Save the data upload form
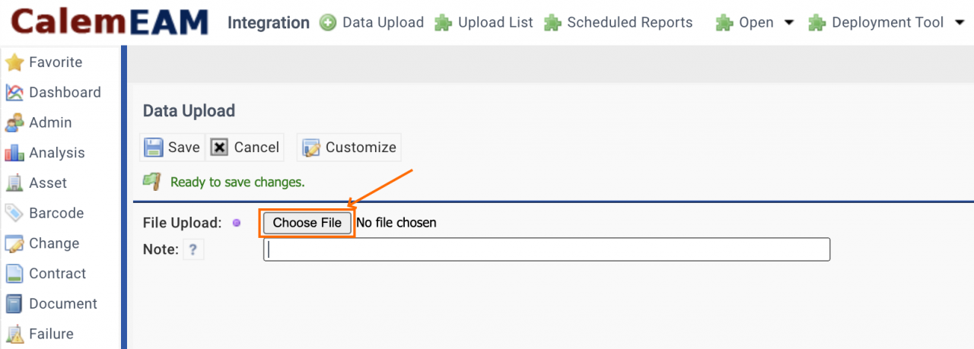The height and width of the screenshot is (349, 974). [x=172, y=148]
